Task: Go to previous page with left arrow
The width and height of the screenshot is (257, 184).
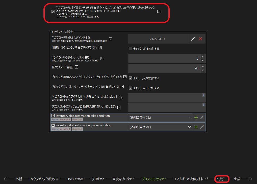Action: [5, 179]
